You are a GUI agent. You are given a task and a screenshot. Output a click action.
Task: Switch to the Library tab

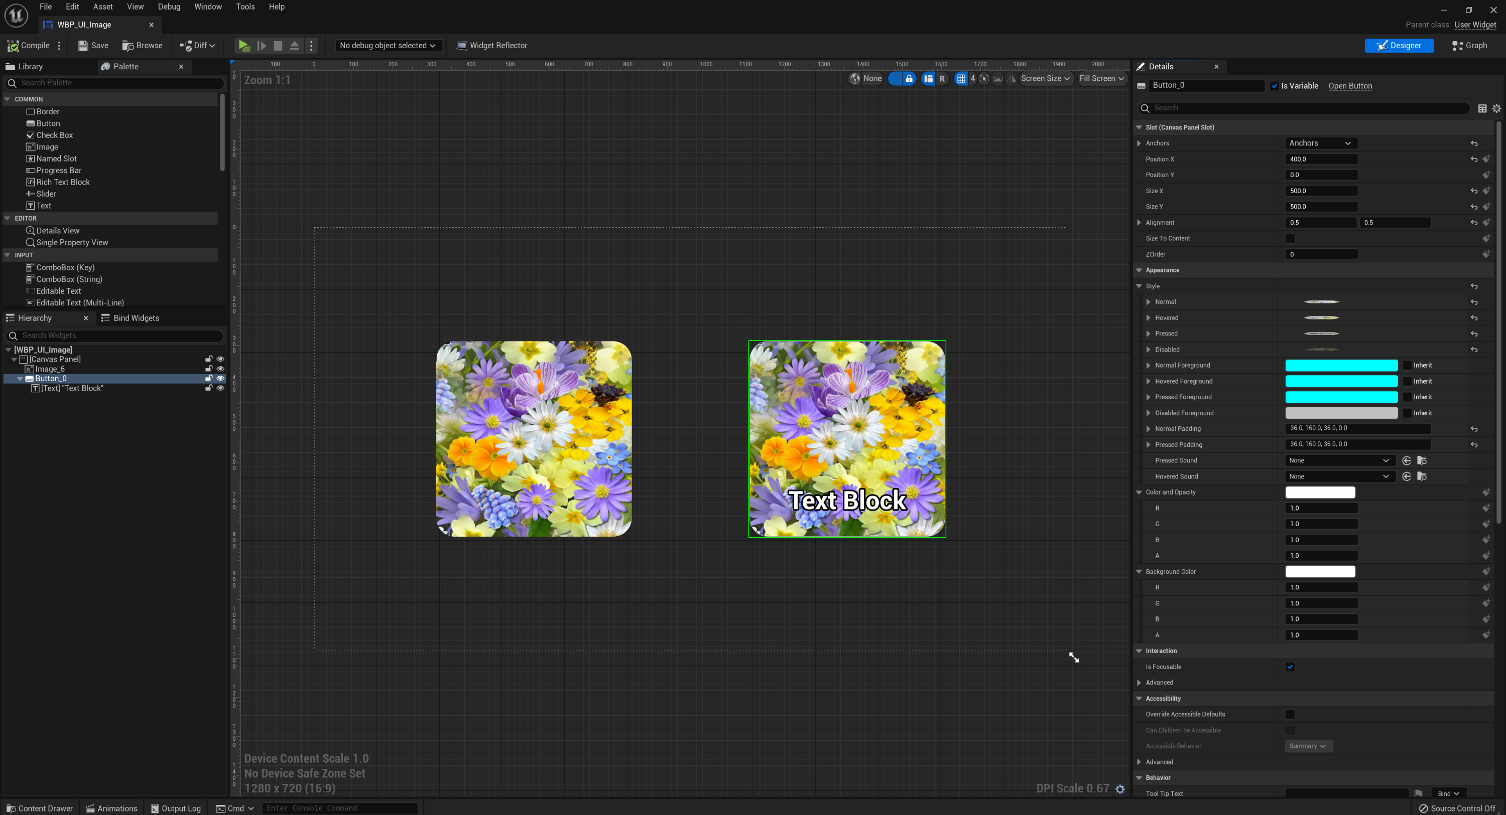pyautogui.click(x=29, y=67)
